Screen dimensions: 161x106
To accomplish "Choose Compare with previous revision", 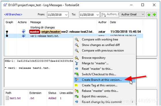I will [105, 51].
